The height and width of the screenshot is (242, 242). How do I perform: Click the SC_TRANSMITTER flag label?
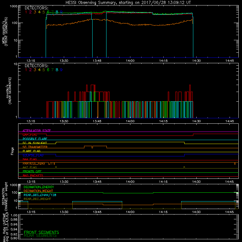click(x=35, y=147)
